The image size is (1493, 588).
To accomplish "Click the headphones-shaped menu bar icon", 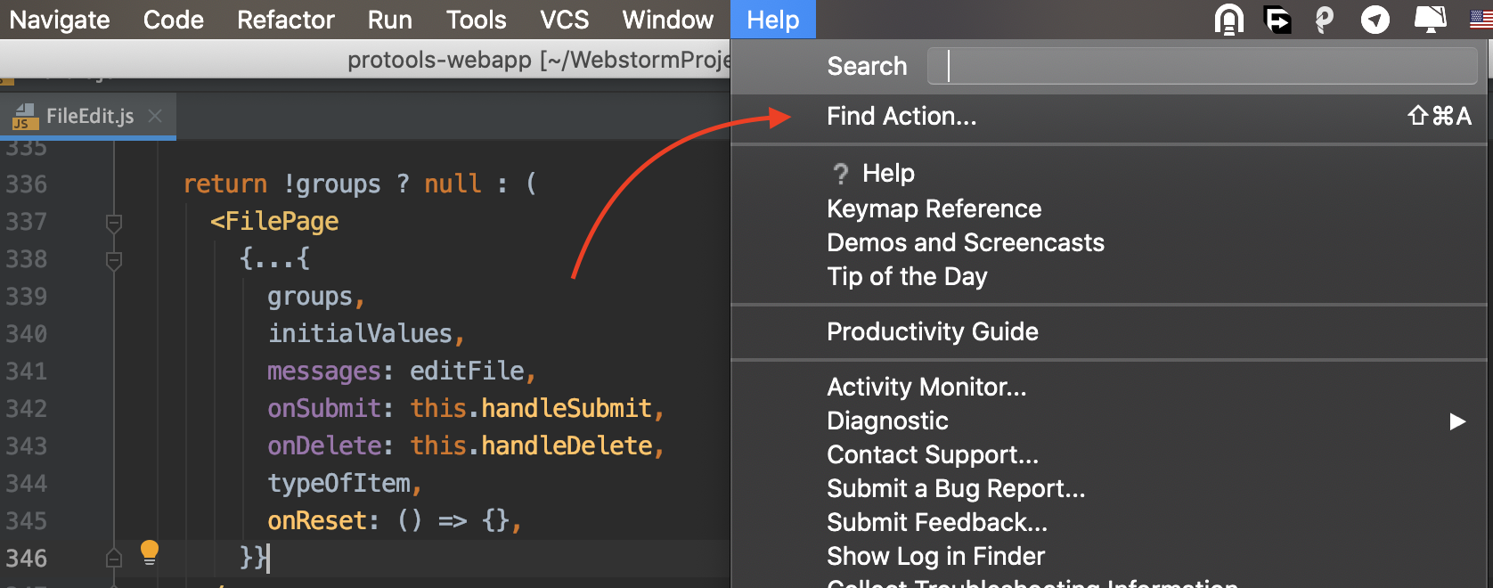I will (x=1229, y=20).
